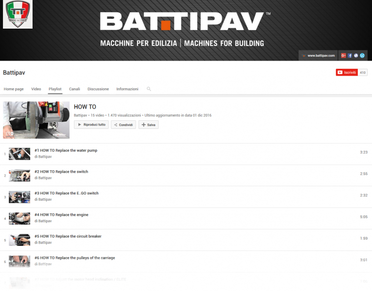372x291 pixels.
Task: Open the Video tab
Action: click(36, 89)
